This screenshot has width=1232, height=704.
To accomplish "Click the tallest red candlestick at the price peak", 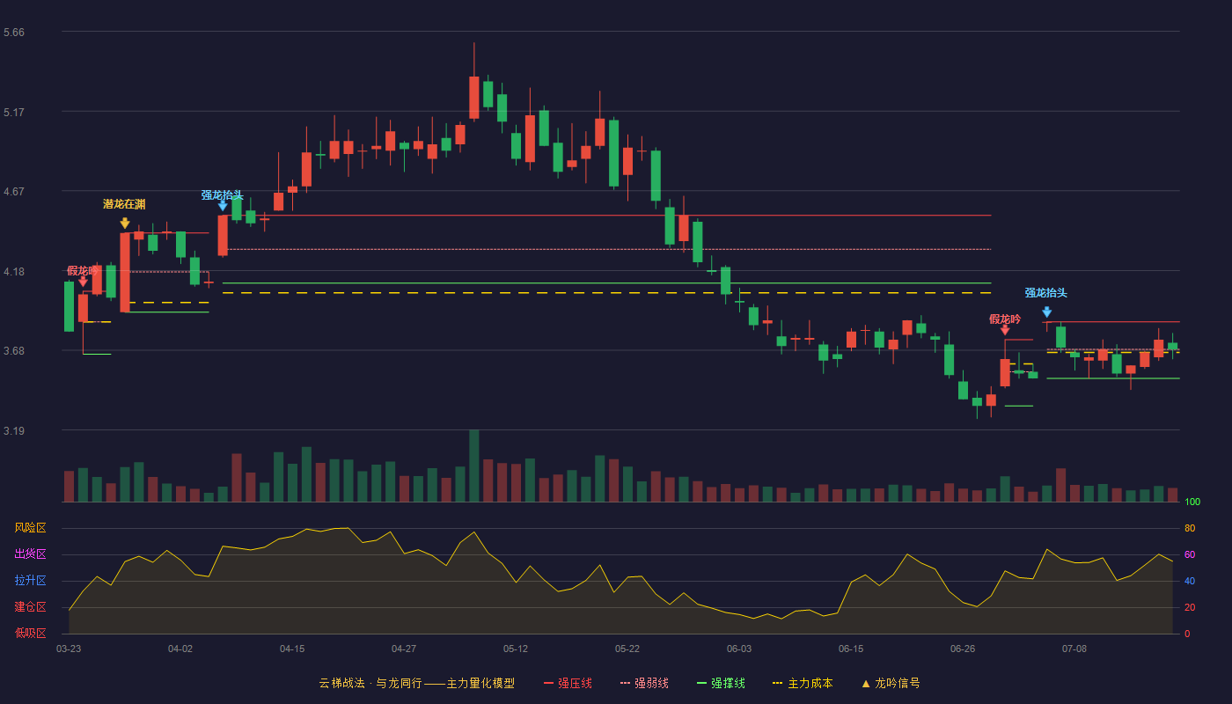I will [x=474, y=97].
